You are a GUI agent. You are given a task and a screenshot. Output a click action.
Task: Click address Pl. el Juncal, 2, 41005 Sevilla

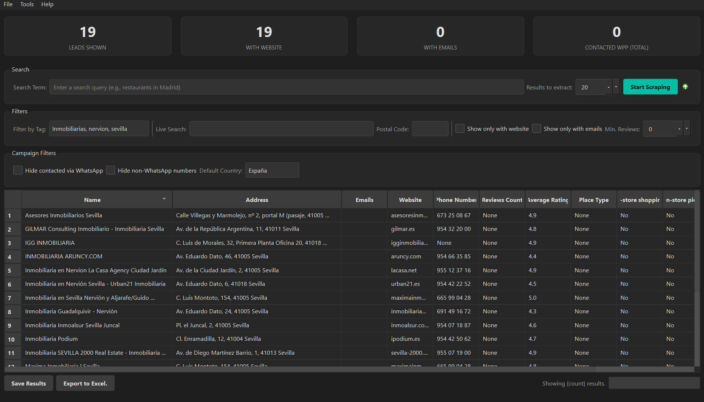[257, 325]
